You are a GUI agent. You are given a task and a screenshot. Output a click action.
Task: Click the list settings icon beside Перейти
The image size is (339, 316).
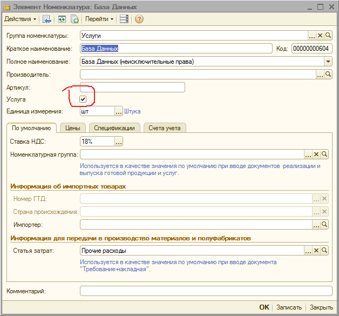124,19
